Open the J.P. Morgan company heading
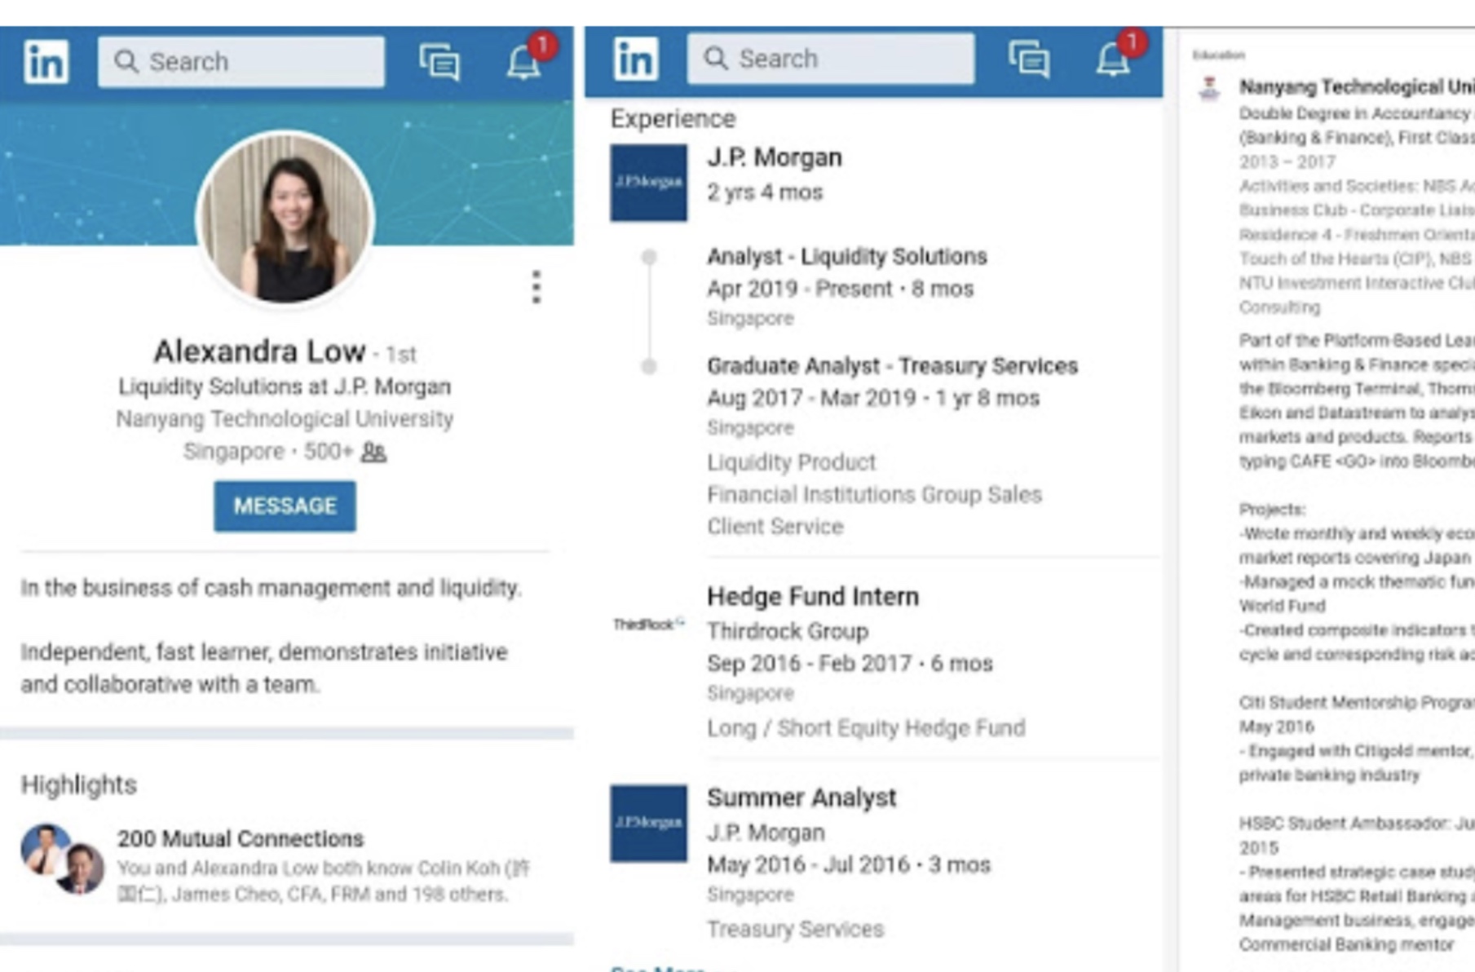The width and height of the screenshot is (1475, 972). pos(775,157)
